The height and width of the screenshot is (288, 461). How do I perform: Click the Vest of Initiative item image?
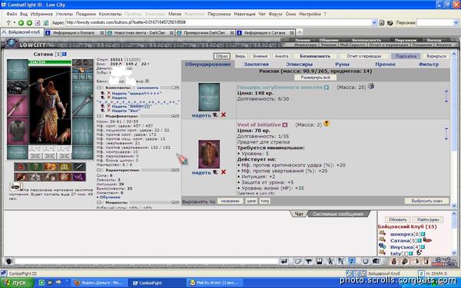pos(209,154)
